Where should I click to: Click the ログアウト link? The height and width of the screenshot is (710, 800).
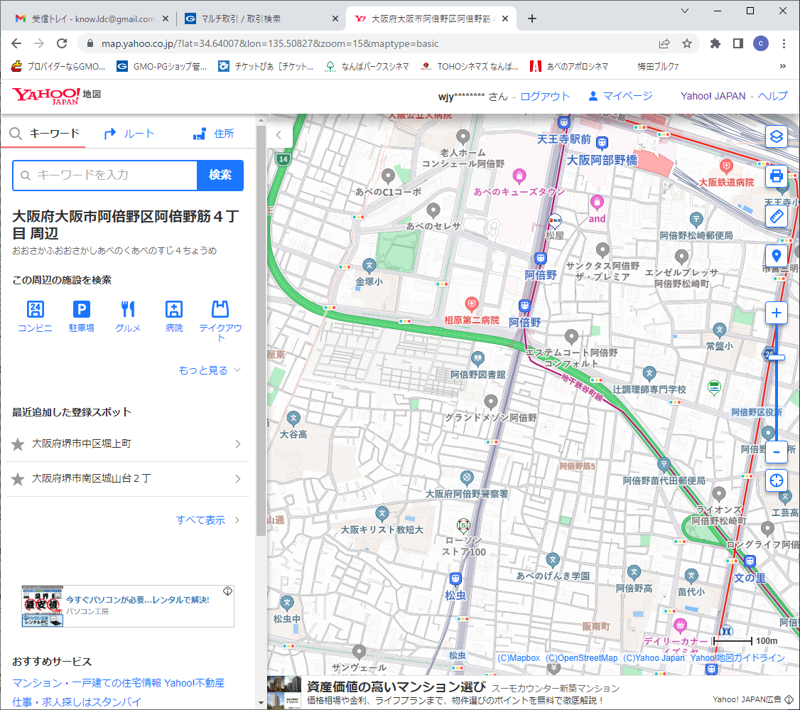pyautogui.click(x=545, y=97)
